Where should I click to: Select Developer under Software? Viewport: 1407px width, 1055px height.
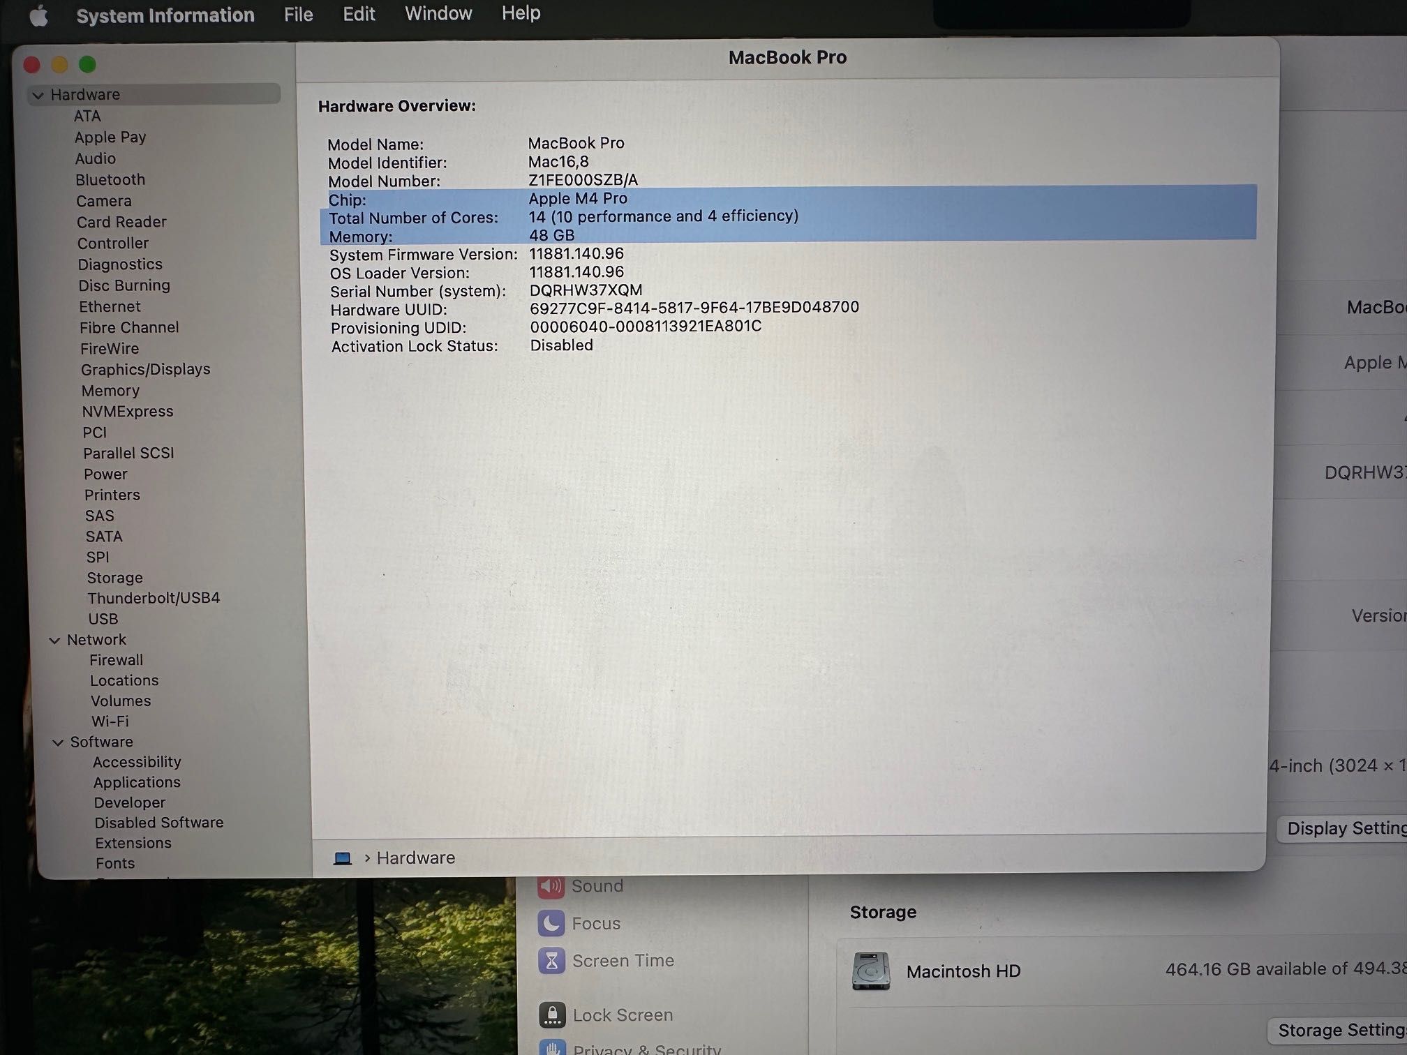point(130,803)
